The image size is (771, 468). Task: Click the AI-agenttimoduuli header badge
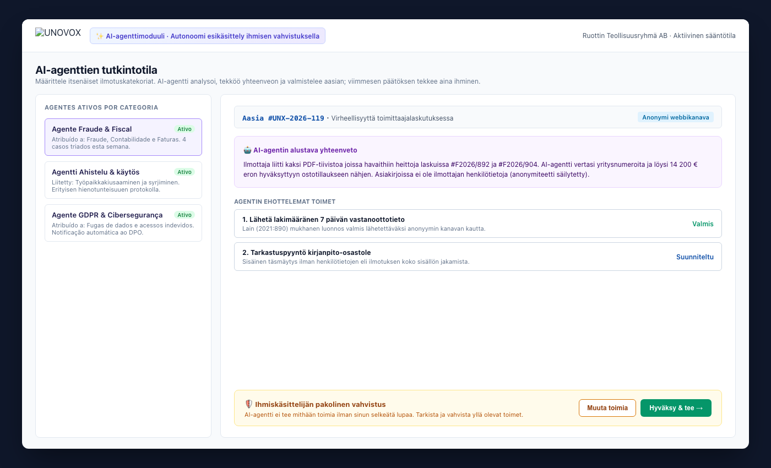[x=208, y=36]
